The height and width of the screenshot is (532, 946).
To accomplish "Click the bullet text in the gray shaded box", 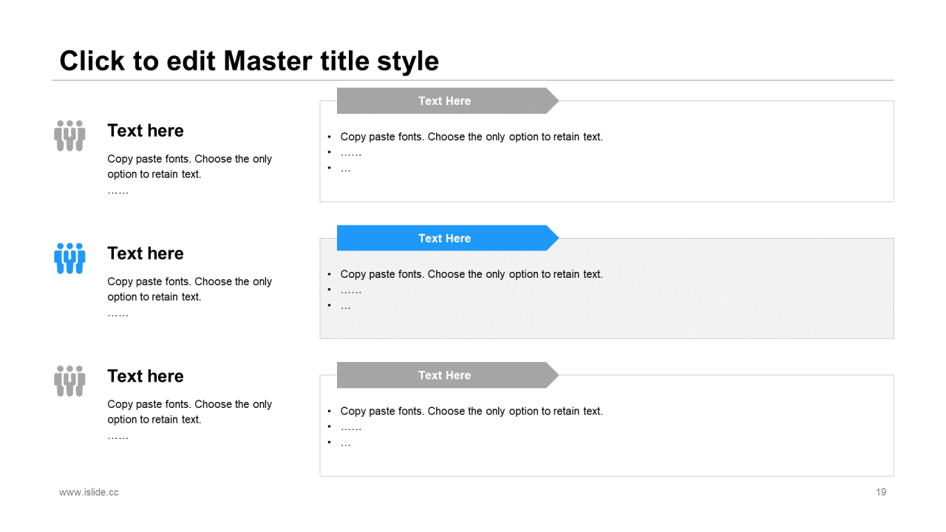I will [465, 290].
